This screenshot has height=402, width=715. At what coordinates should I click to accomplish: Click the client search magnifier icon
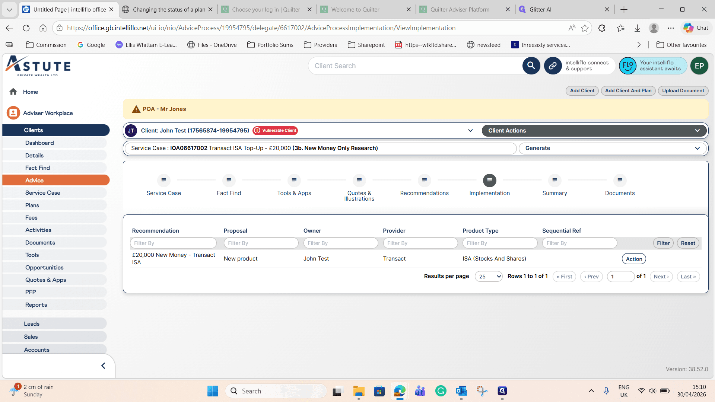click(531, 66)
